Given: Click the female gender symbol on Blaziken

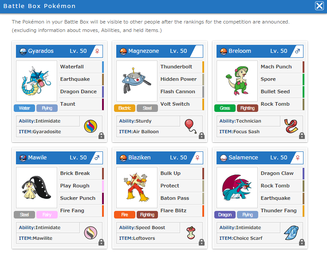Looking at the screenshot, I should pyautogui.click(x=197, y=158).
